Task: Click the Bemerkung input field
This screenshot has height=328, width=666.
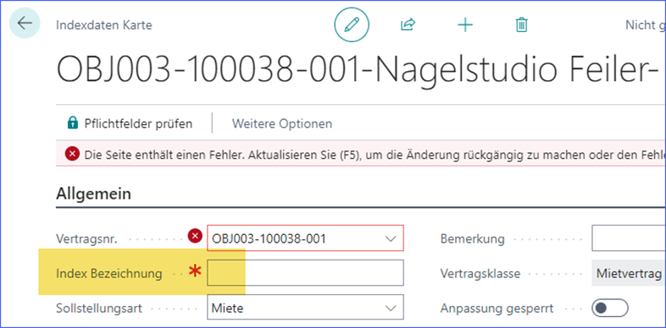Action: [629, 238]
